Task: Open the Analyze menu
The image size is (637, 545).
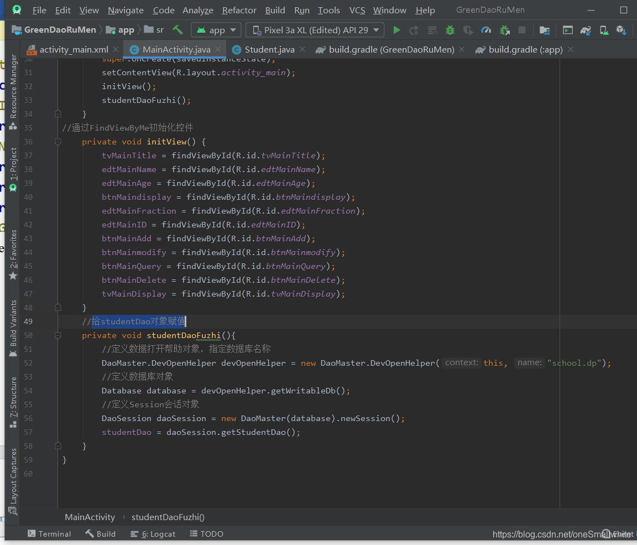Action: pos(198,10)
